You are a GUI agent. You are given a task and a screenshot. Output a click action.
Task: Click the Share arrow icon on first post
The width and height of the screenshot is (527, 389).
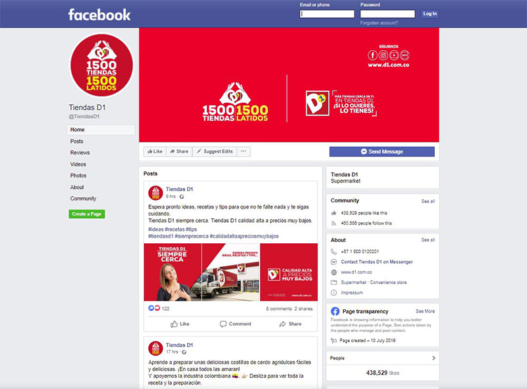(x=283, y=324)
